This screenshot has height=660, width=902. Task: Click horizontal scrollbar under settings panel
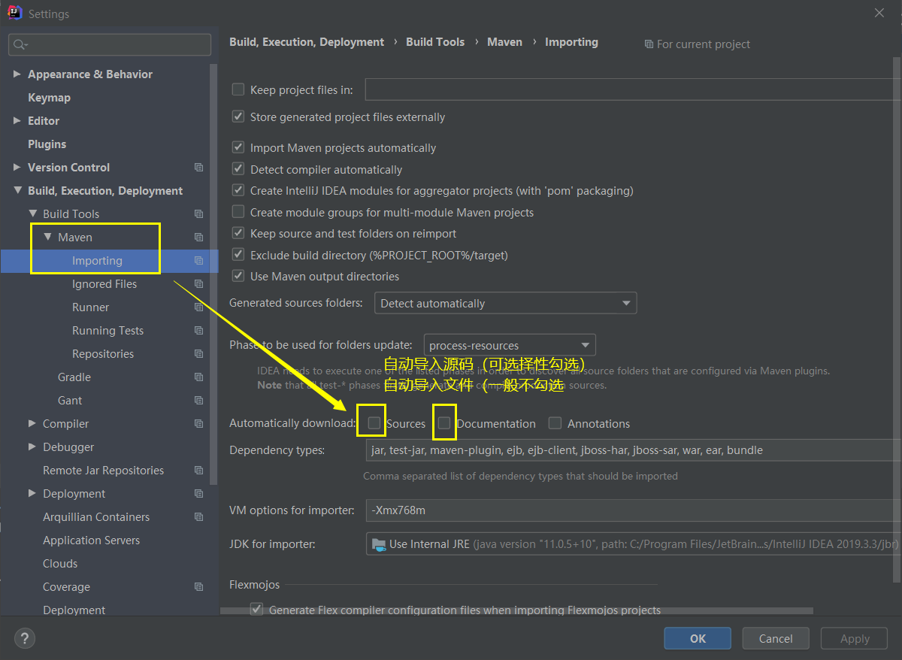[516, 611]
